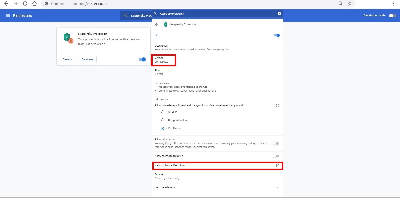Click Kaspersky shield icon on extension card
400x198 pixels.
point(68,38)
